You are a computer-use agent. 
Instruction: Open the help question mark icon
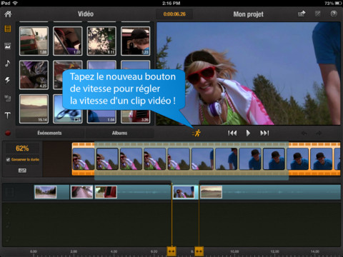point(334,14)
